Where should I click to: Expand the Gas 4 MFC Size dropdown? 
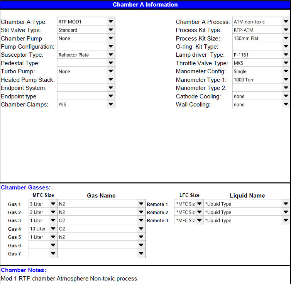53,228
